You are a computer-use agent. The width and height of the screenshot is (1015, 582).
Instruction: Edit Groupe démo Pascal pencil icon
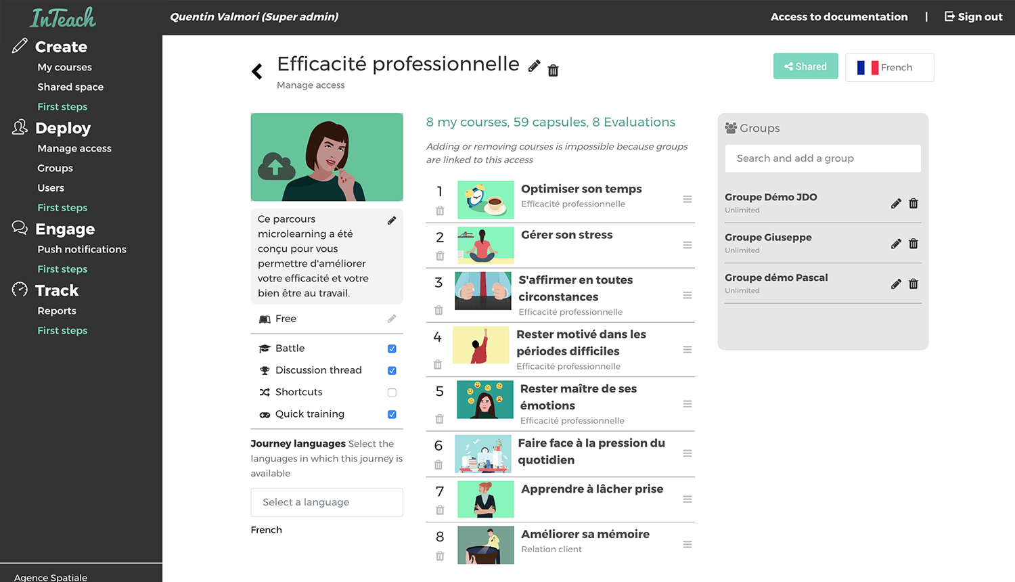[896, 284]
